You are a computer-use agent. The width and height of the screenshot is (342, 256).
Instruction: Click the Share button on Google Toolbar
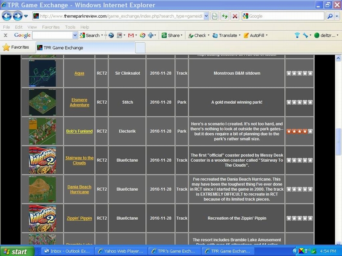tap(172, 35)
